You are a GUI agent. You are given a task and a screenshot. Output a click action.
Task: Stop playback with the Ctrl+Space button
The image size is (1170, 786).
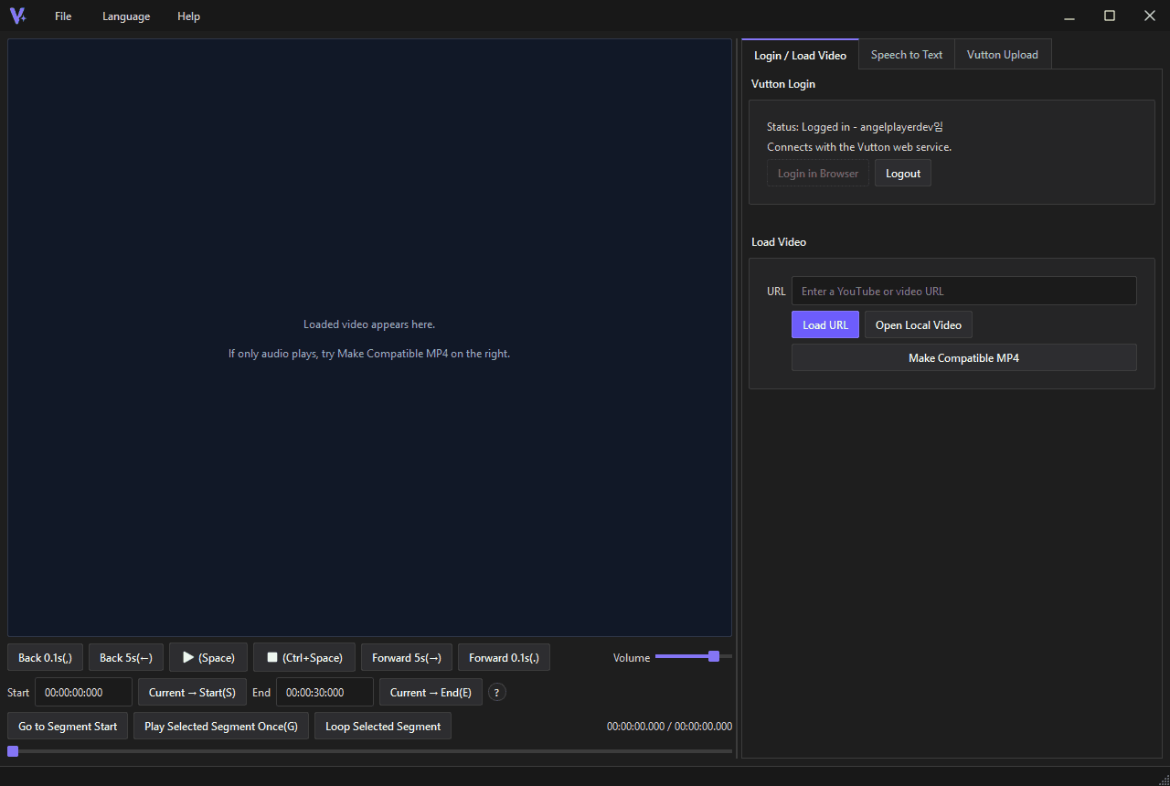pos(304,657)
